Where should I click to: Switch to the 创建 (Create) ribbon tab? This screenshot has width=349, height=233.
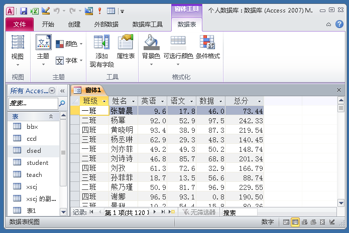74,24
